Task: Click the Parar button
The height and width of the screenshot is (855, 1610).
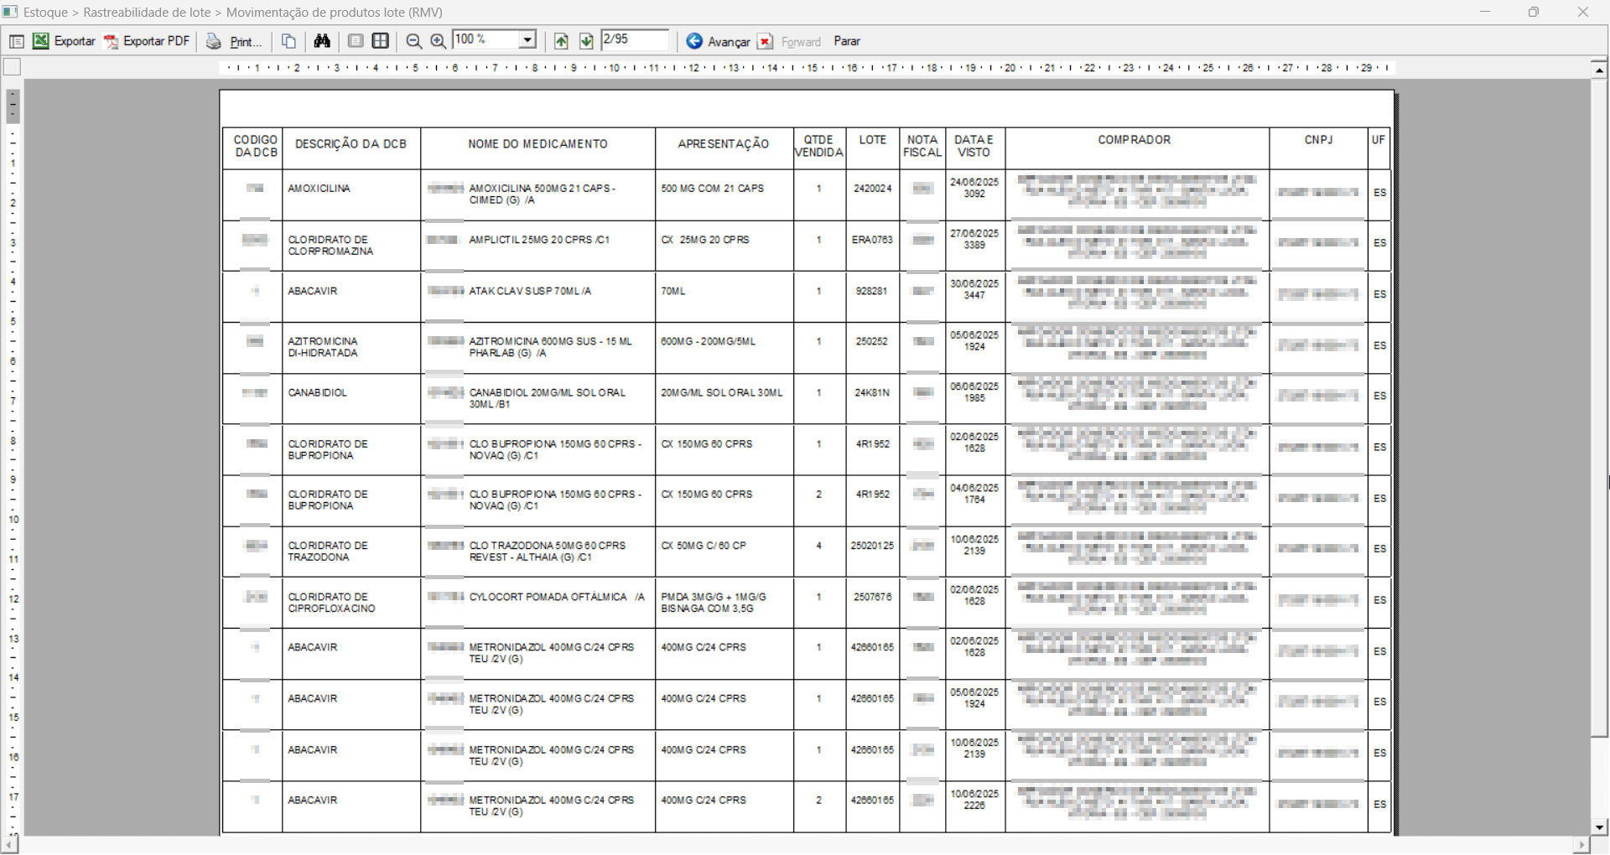Action: coord(847,41)
